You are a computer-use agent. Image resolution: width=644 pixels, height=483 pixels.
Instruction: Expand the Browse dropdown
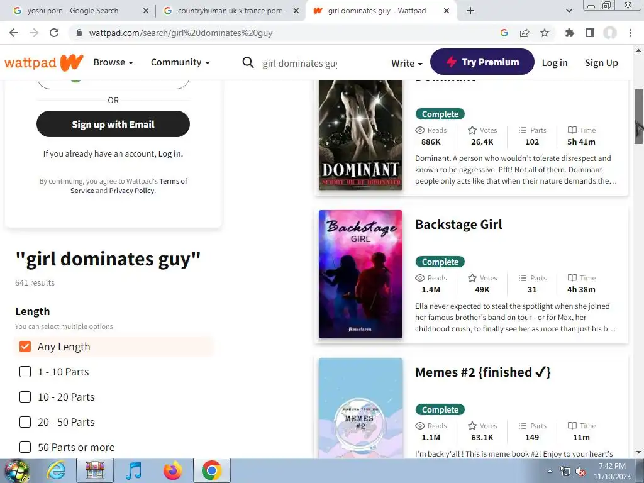tap(113, 62)
